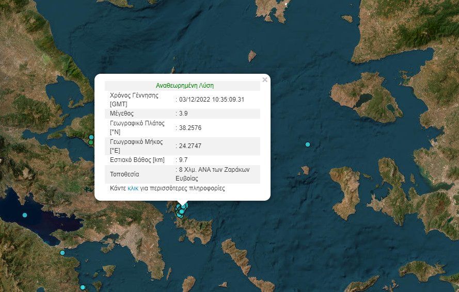The image size is (459, 292).
Task: Select the latitude value 38.2576
Action: click(190, 127)
